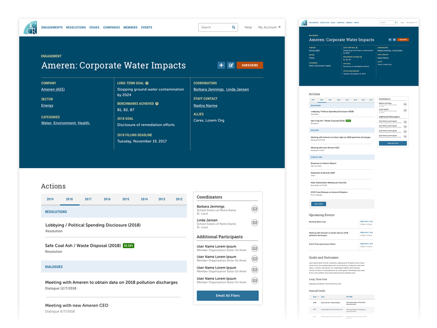Sort Annual Goals by Year column arrow
The image size is (437, 328).
tap(318, 297)
